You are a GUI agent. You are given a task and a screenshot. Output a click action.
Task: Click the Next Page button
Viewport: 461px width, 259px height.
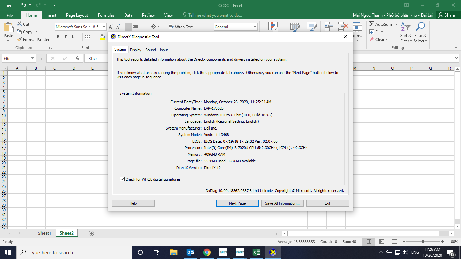point(237,203)
